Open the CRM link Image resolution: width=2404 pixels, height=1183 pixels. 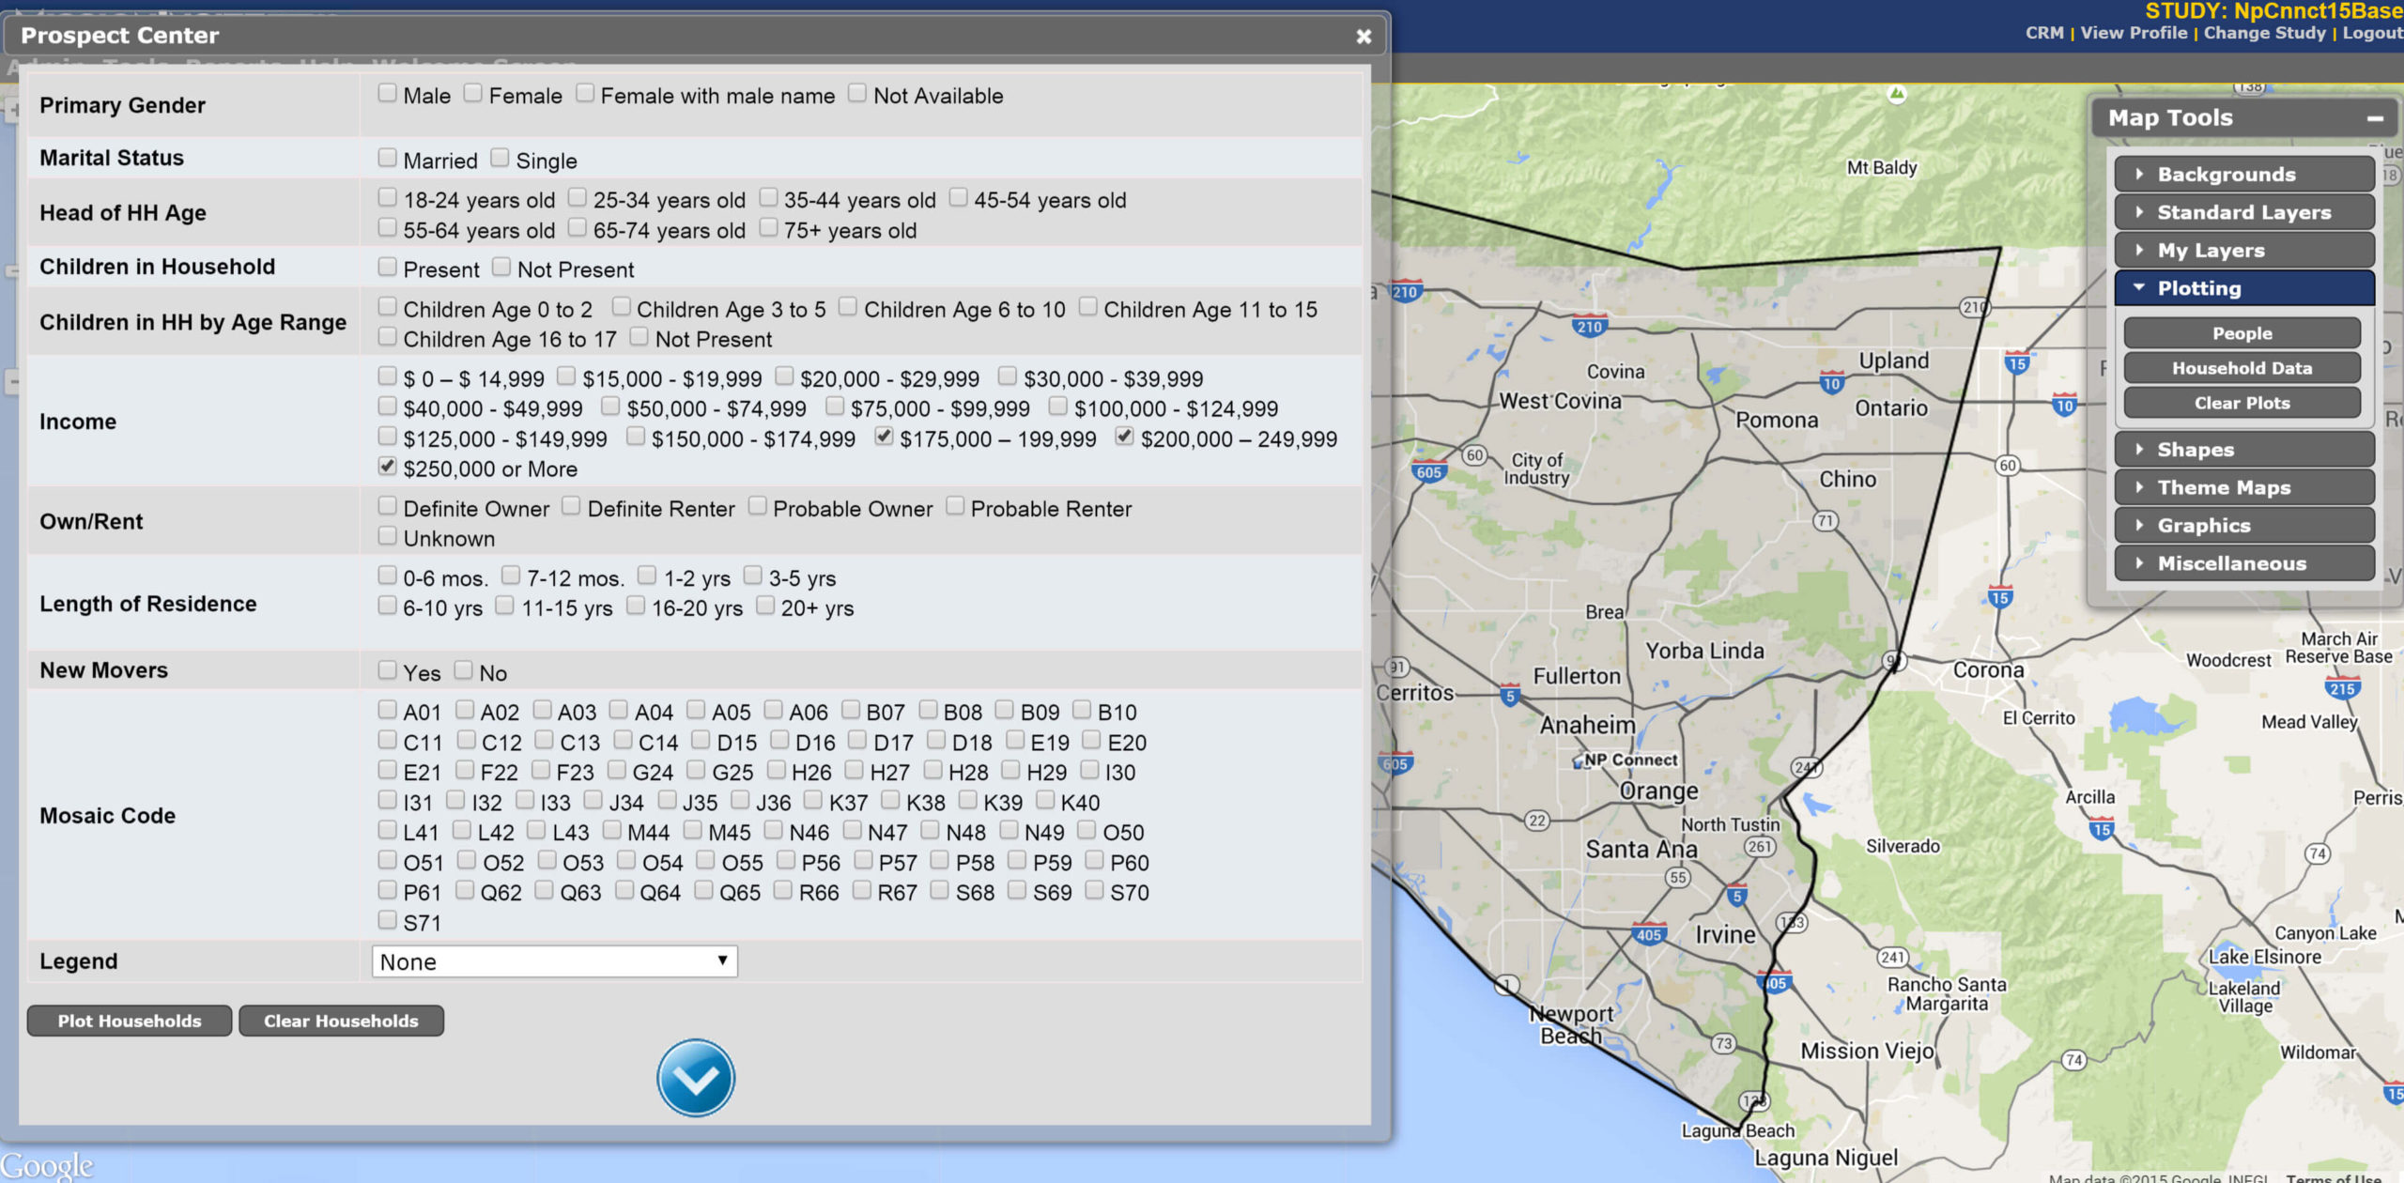tap(2043, 33)
